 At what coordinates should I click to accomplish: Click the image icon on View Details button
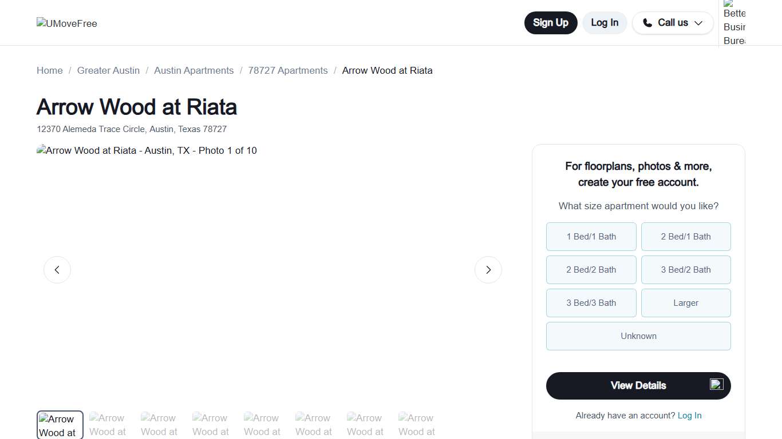point(716,384)
